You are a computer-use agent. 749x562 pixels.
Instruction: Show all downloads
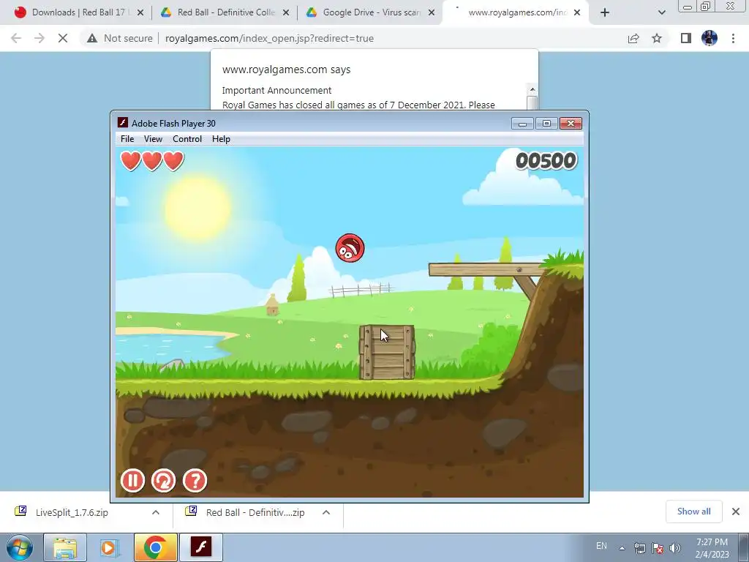(693, 512)
